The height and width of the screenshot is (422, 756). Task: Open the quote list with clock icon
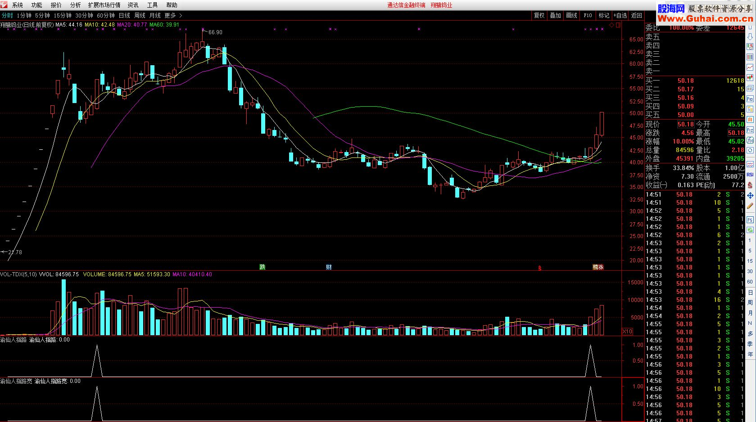750,46
